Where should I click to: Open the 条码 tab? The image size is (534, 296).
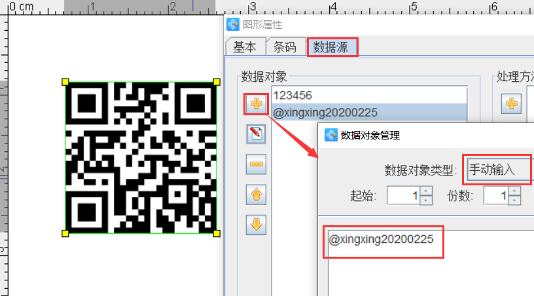[x=285, y=47]
